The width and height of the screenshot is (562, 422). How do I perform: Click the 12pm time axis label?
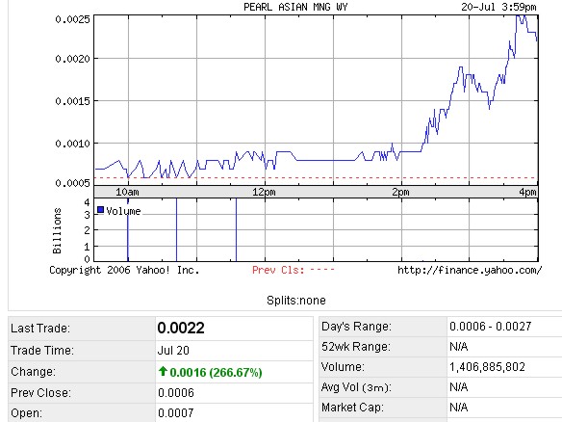pos(264,192)
